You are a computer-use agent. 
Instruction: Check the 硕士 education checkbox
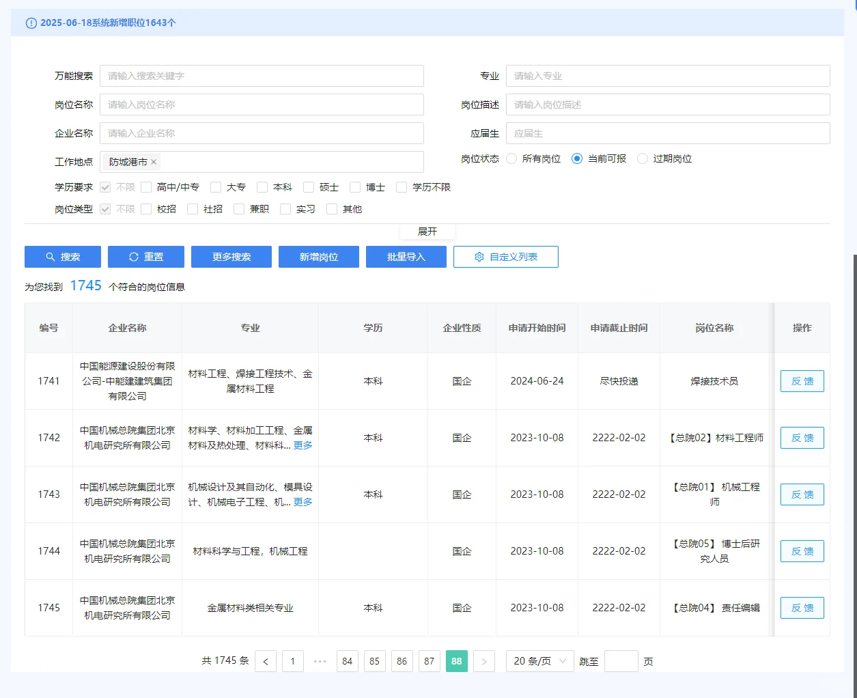click(309, 187)
